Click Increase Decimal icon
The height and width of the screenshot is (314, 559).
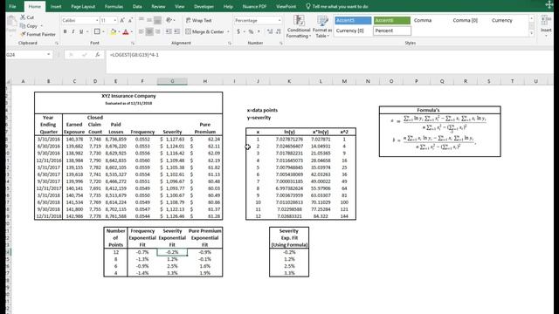pyautogui.click(x=270, y=31)
